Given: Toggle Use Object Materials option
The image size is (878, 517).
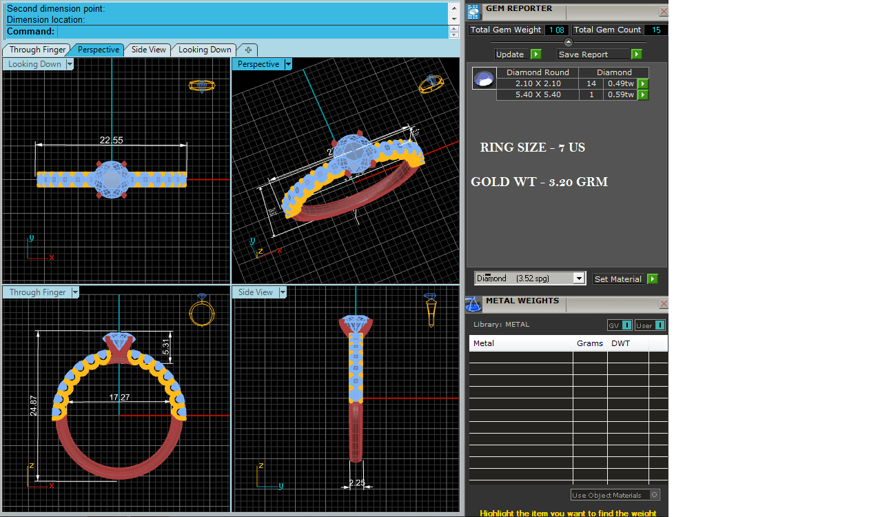Looking at the screenshot, I should coord(654,495).
